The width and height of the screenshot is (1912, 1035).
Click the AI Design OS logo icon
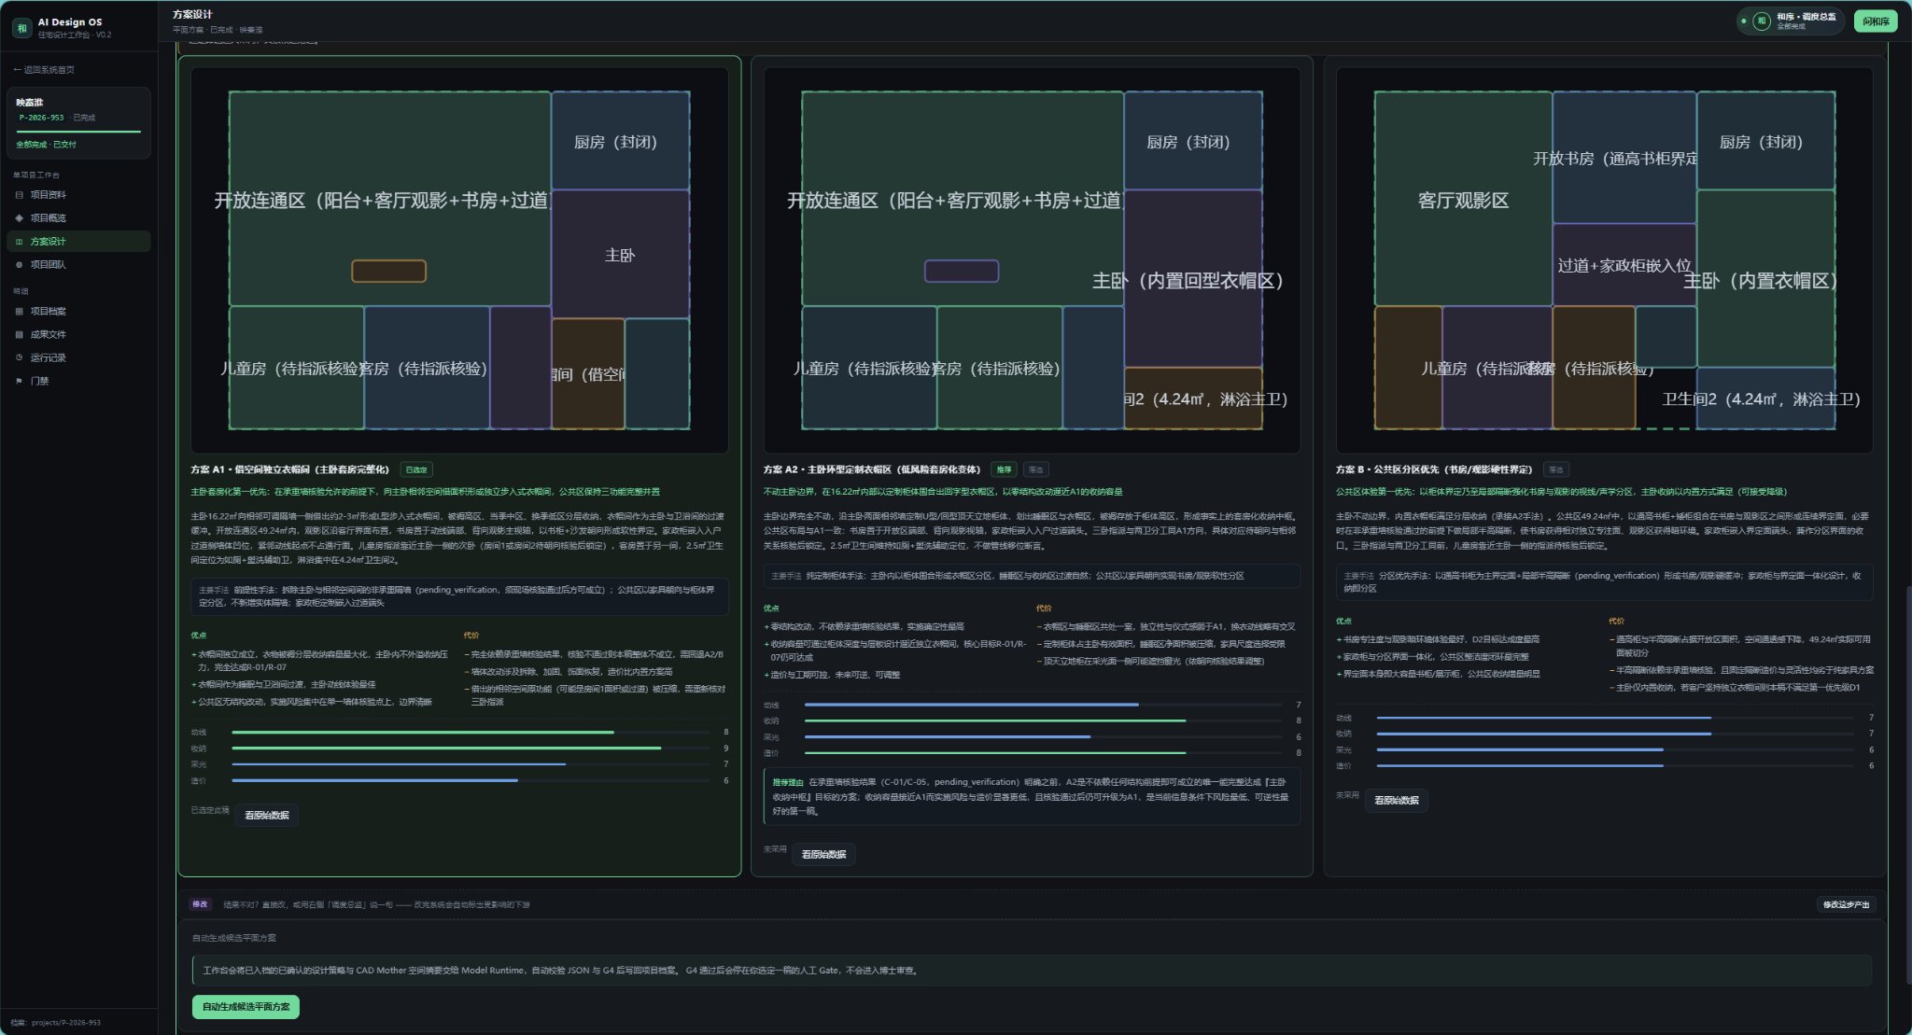click(22, 28)
